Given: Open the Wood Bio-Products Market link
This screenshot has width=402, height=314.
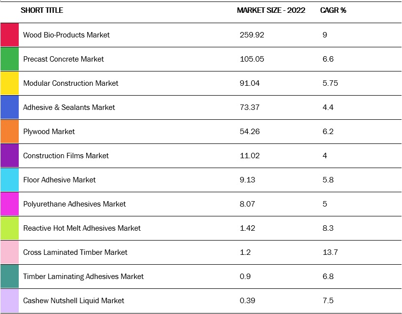Looking at the screenshot, I should (66, 35).
